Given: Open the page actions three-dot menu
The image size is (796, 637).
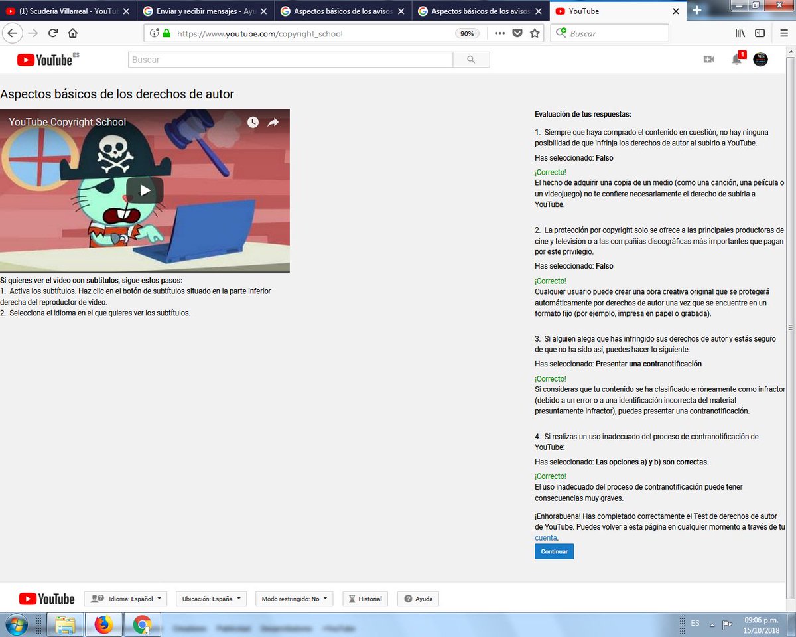Looking at the screenshot, I should 499,33.
